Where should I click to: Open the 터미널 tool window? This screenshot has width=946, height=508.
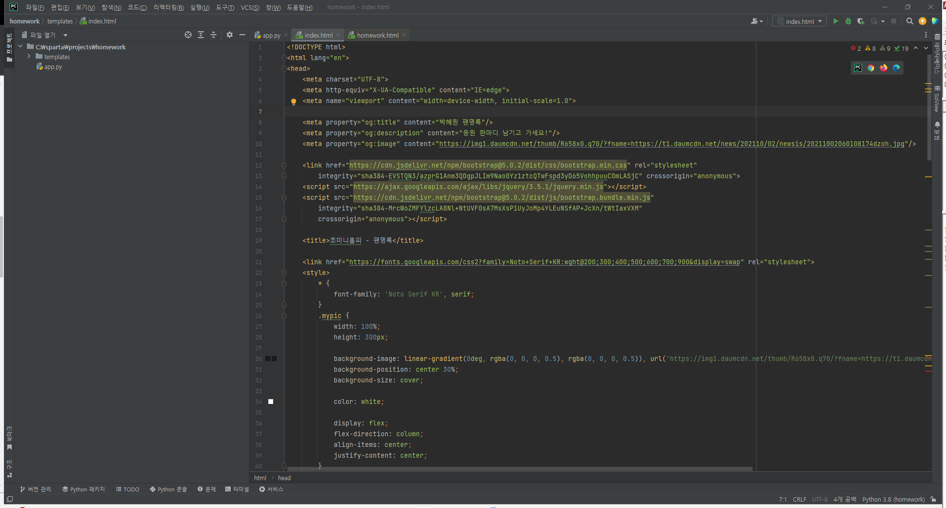(x=237, y=489)
